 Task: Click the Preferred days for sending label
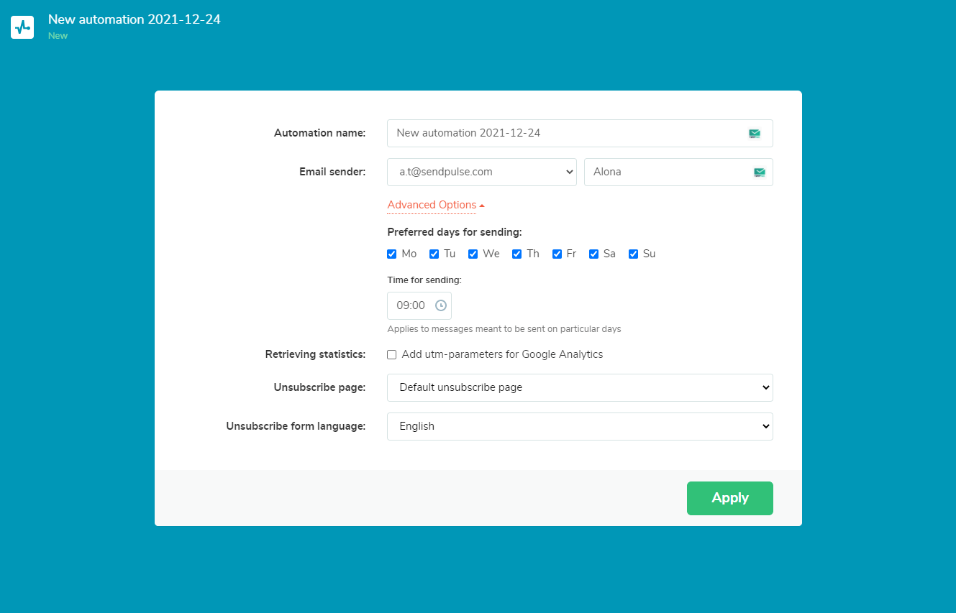click(x=455, y=232)
